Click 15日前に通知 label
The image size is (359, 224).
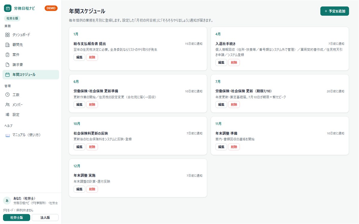tap(194, 44)
